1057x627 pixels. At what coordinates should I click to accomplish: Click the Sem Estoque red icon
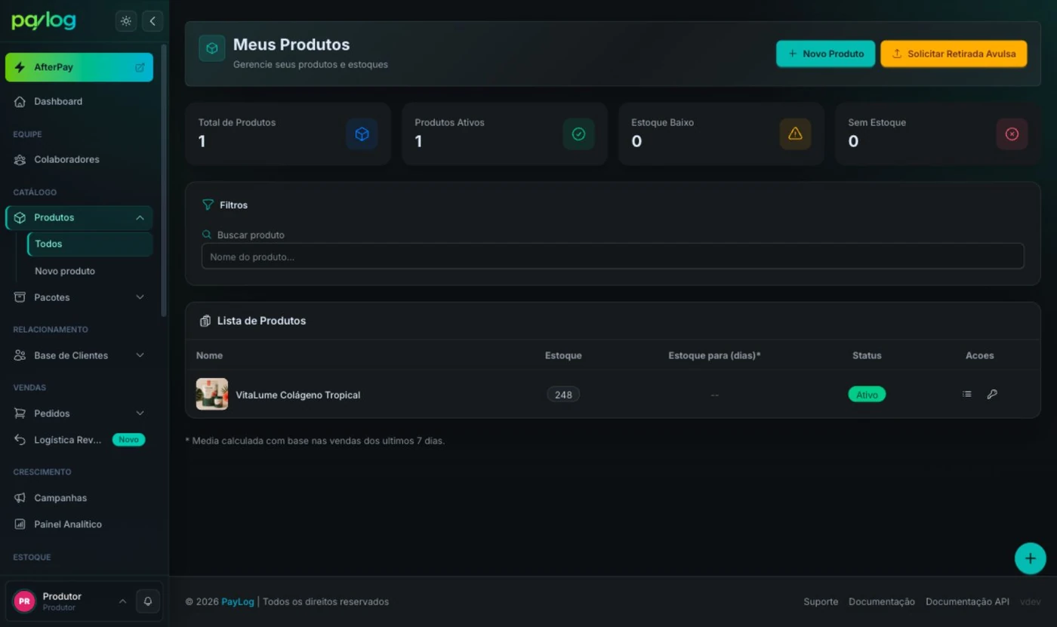[x=1012, y=134]
